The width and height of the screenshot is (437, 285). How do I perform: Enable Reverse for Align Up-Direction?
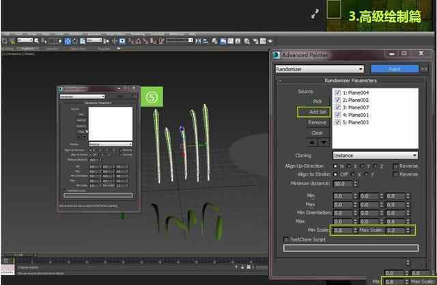(x=397, y=165)
